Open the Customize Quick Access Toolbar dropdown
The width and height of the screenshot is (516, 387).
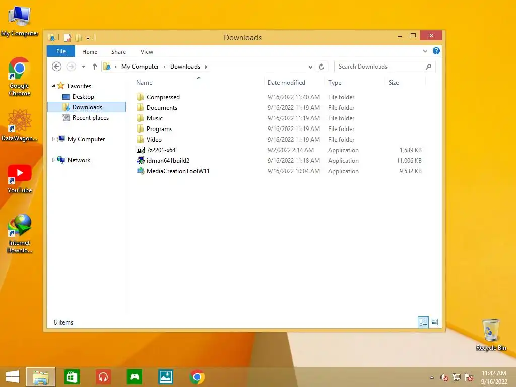(88, 38)
